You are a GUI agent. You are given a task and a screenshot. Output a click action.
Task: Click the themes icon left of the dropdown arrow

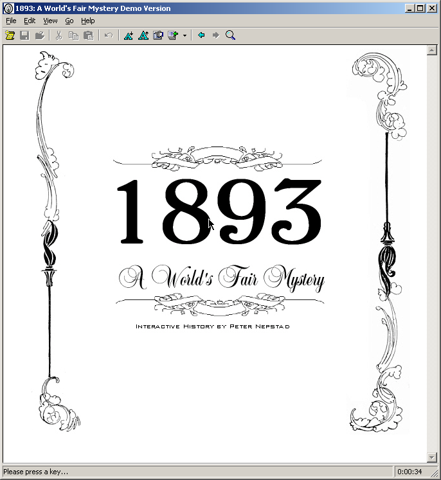pyautogui.click(x=173, y=35)
